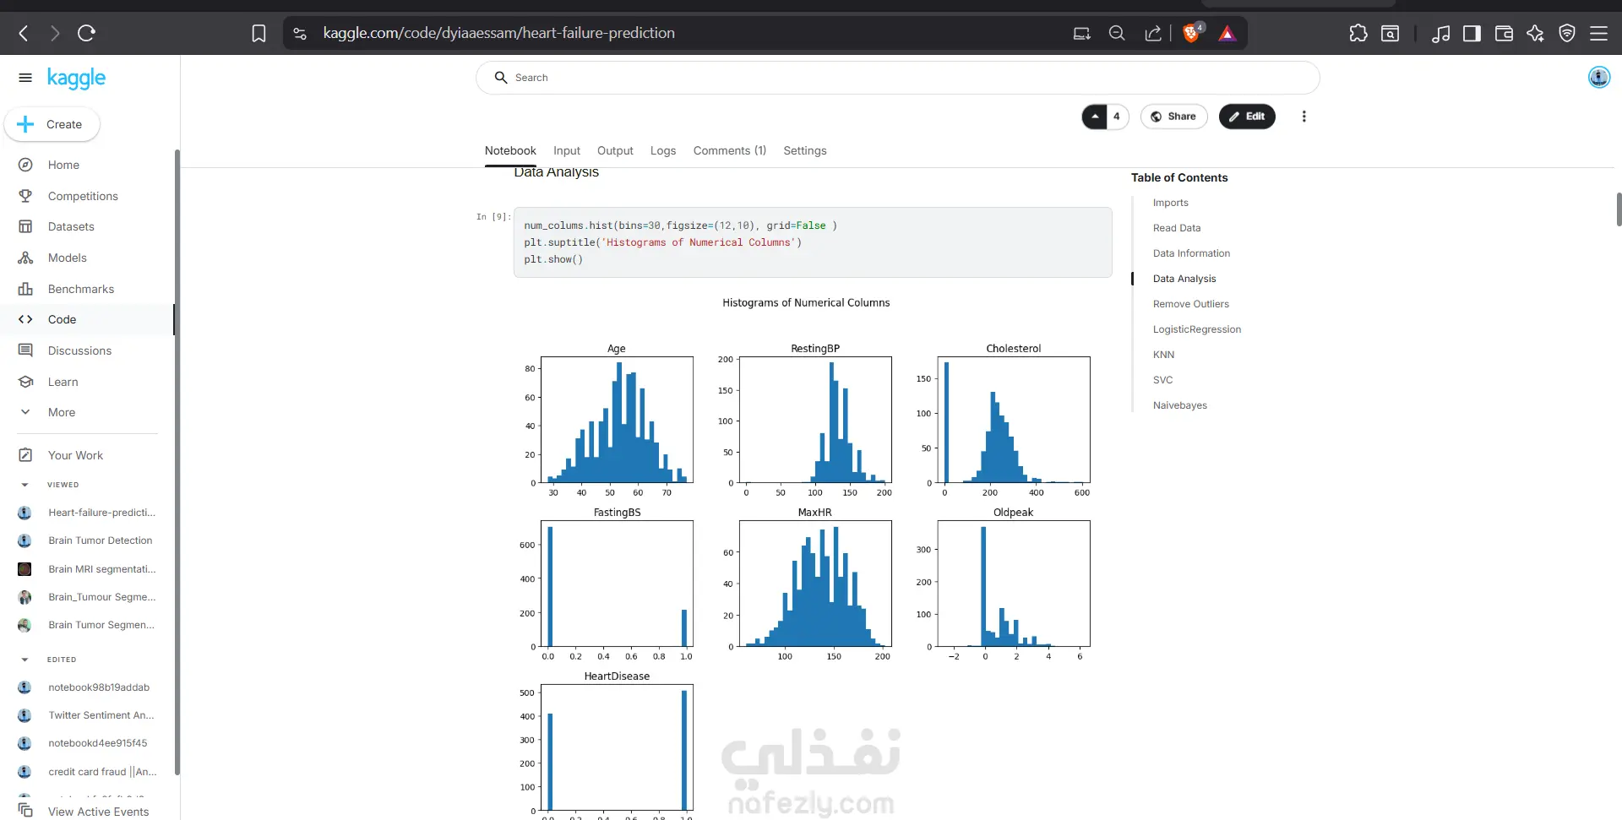Upvote this notebook
Image resolution: width=1622 pixels, height=820 pixels.
[x=1095, y=117]
